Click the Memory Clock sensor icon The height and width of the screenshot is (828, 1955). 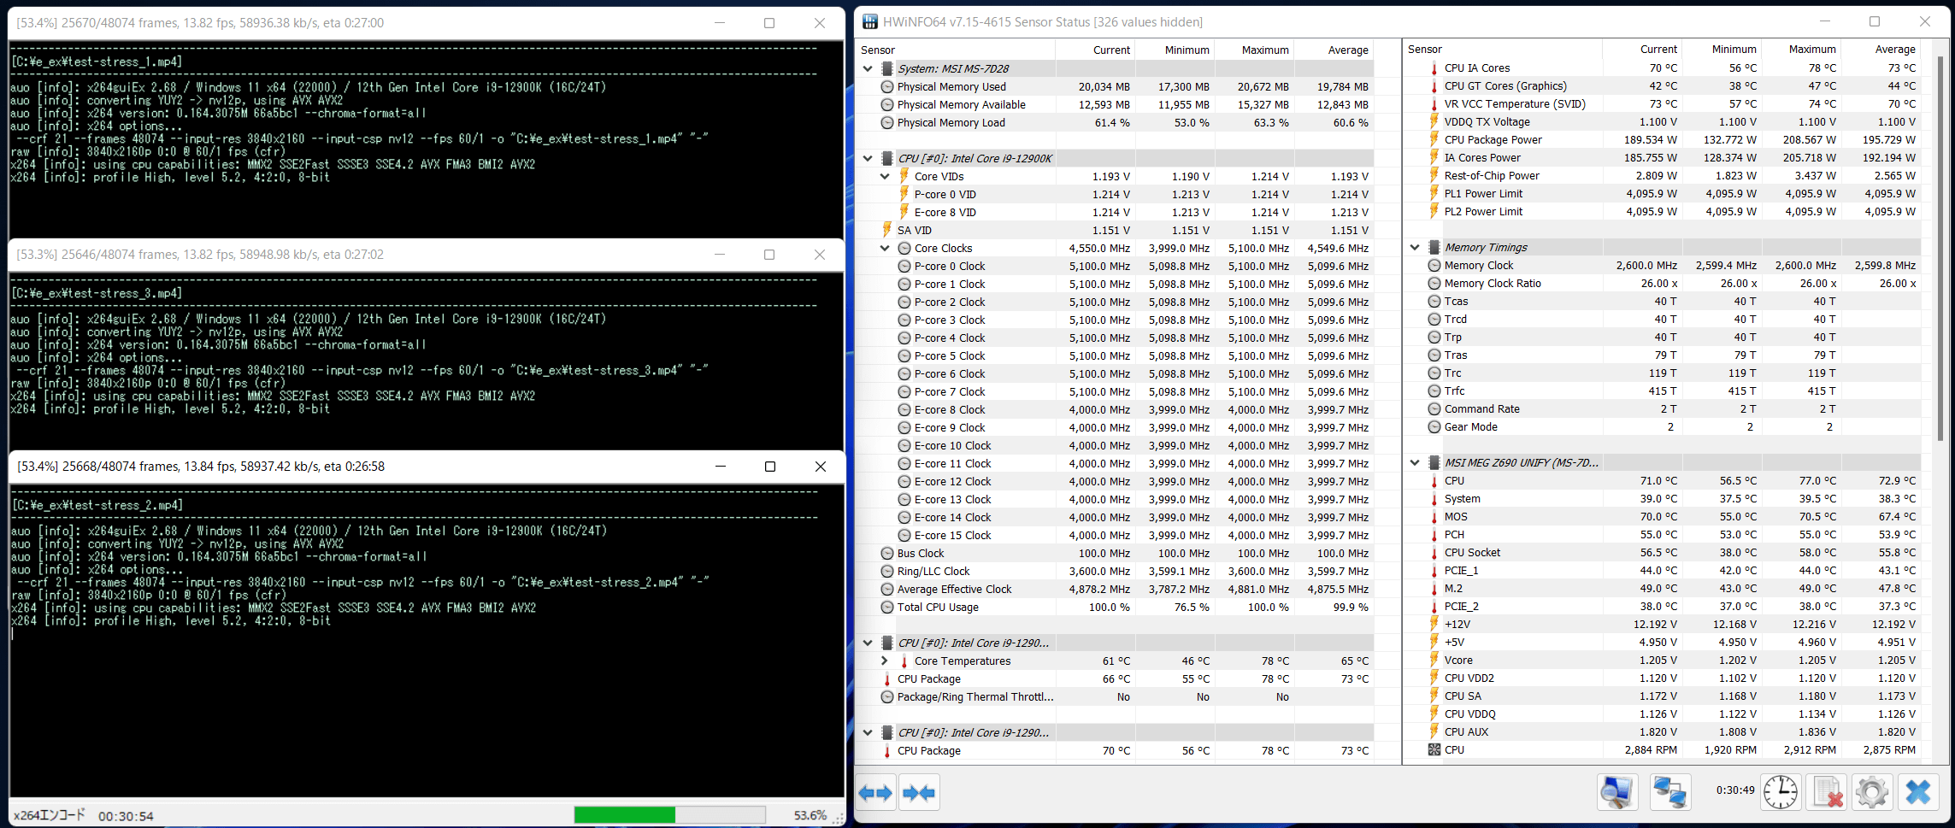[1434, 266]
